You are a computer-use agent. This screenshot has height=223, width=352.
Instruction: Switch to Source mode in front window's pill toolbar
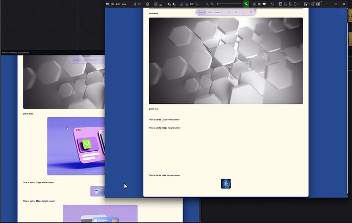(217, 12)
